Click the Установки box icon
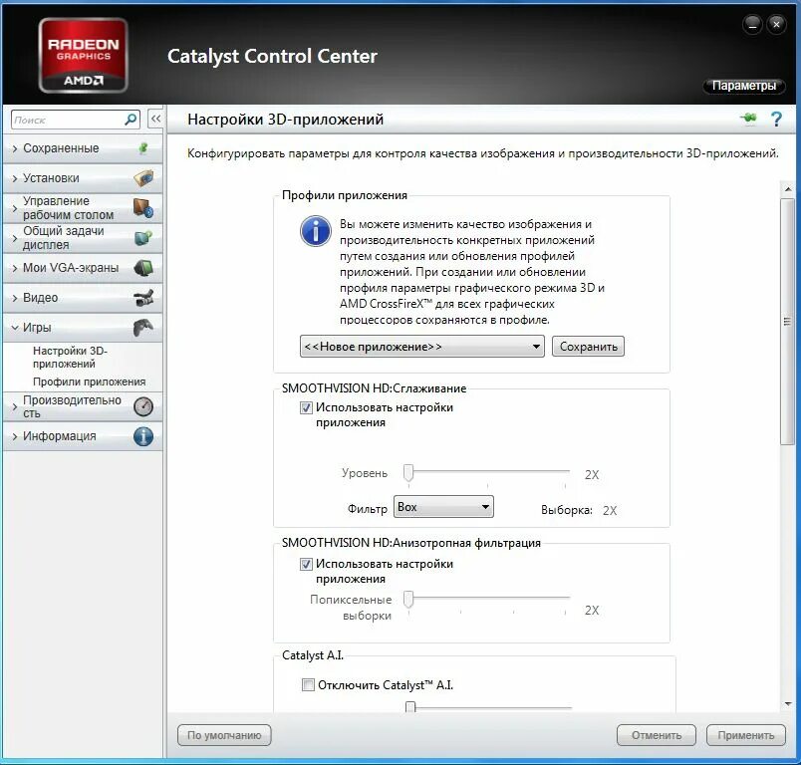Image resolution: width=801 pixels, height=765 pixels. click(143, 177)
